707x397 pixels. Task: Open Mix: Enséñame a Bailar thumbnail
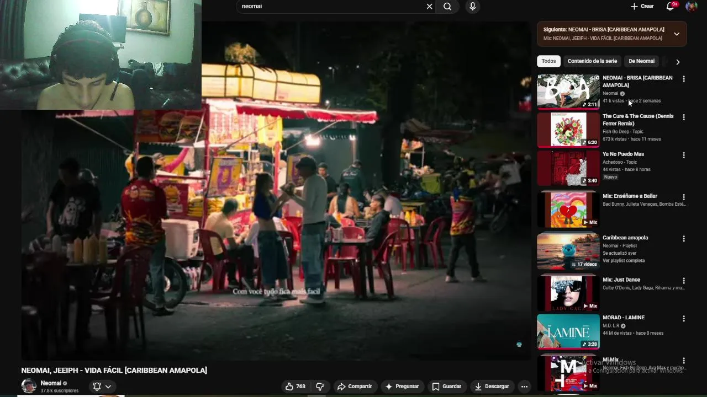coord(568,210)
